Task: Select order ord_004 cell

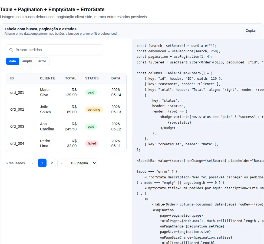Action: coord(17,143)
